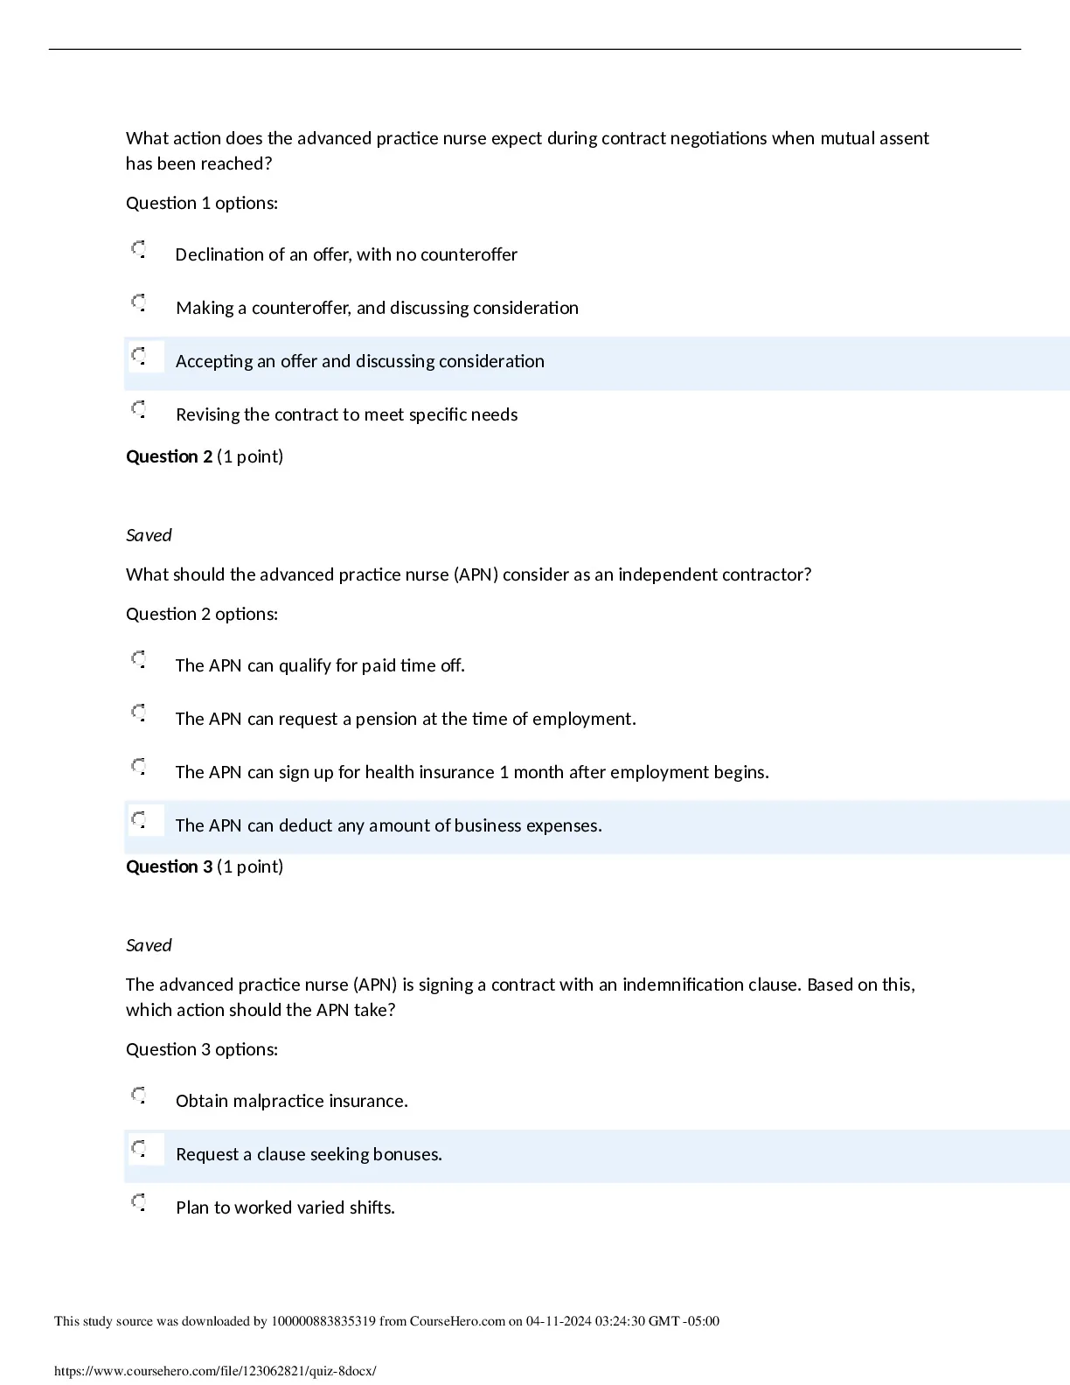The width and height of the screenshot is (1070, 1385).
Task: Click the CourseHero download notice text
Action: tap(386, 1321)
